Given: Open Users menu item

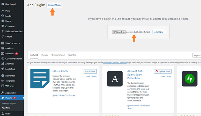Looking at the screenshot, I should tap(8, 114).
